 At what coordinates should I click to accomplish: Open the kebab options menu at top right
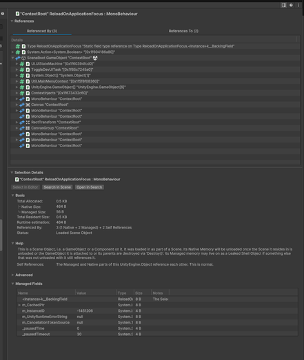pyautogui.click(x=298, y=5)
